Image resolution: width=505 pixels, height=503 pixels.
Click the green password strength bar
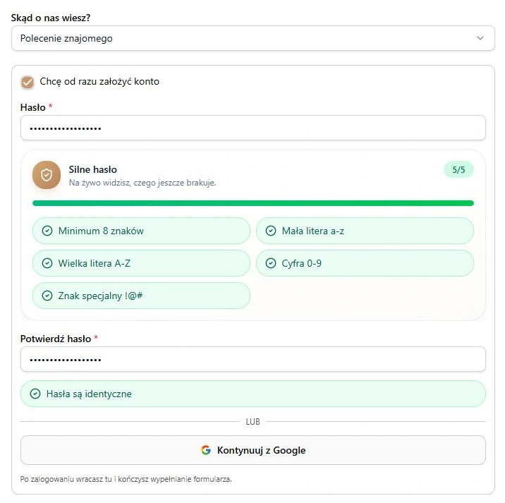[x=253, y=203]
